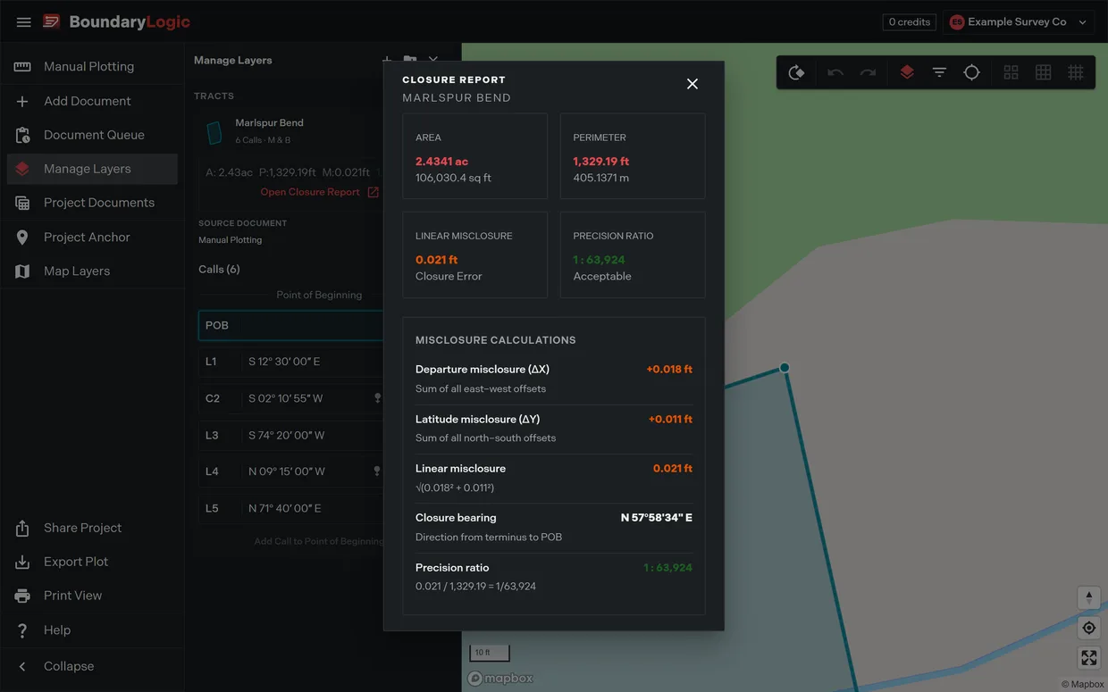This screenshot has width=1108, height=692.
Task: Collapse the sidebar with the Collapse chevron
Action: (x=22, y=666)
